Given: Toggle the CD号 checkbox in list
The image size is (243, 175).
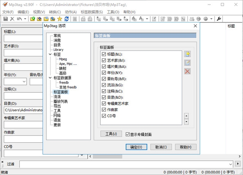Looking at the screenshot, I should pyautogui.click(x=104, y=115).
